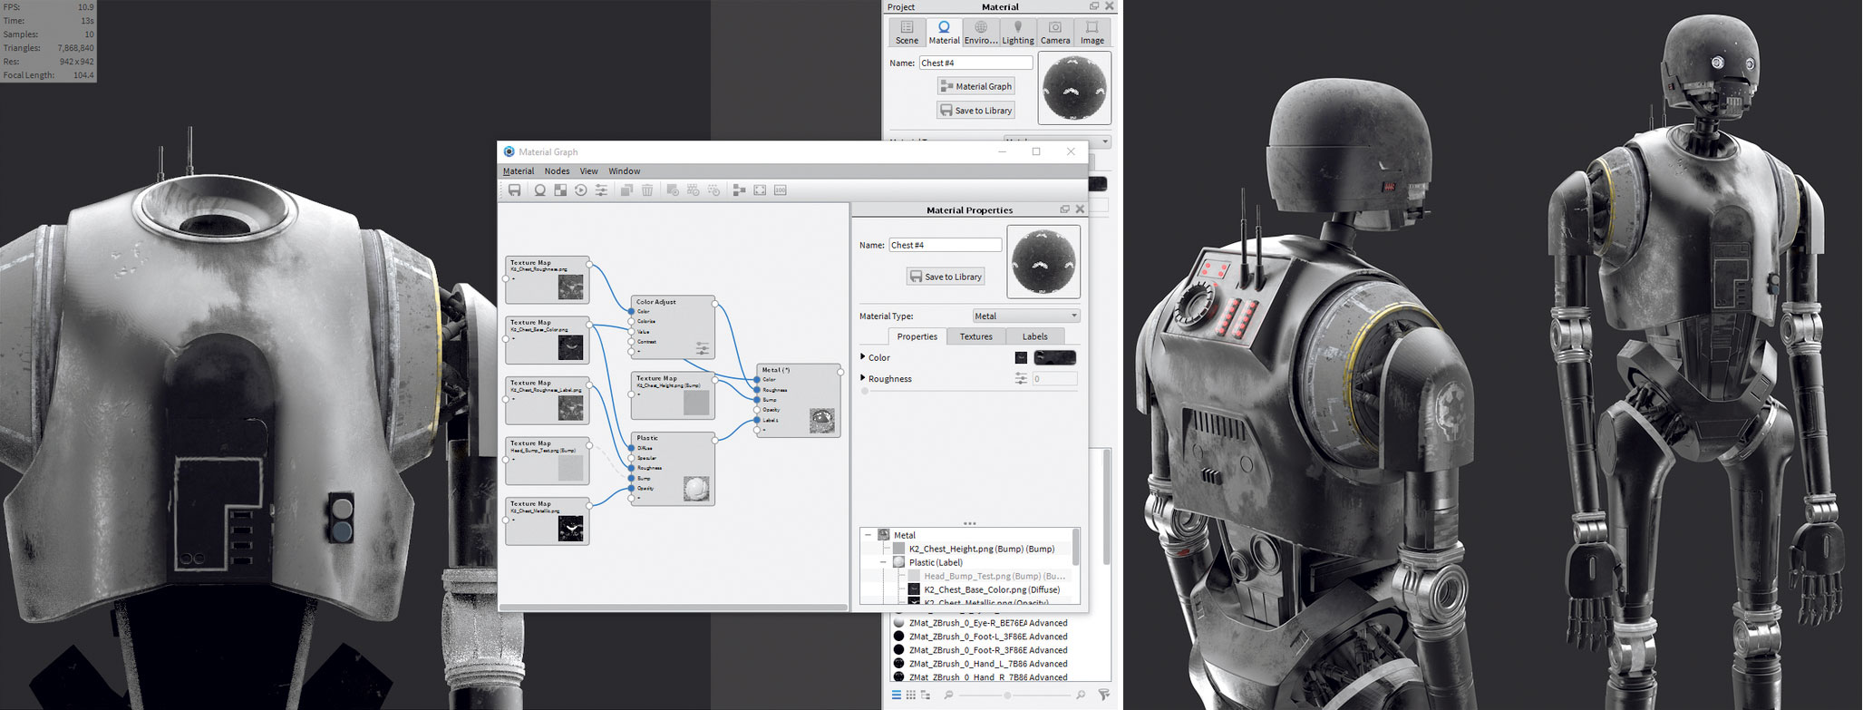Click the small Color texture icon square
This screenshot has width=1863, height=710.
tap(1021, 358)
